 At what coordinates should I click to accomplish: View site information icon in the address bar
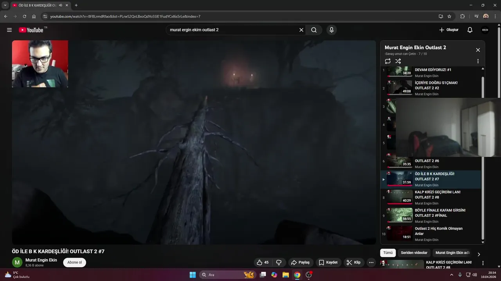click(45, 16)
